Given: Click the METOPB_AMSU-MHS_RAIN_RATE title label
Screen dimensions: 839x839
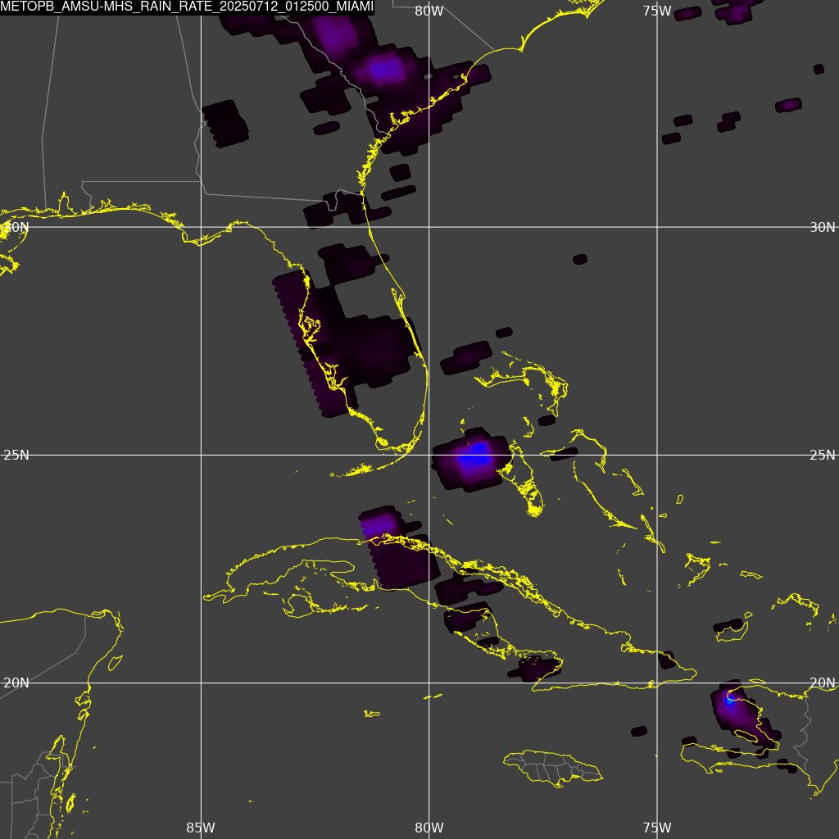Looking at the screenshot, I should pyautogui.click(x=187, y=7).
